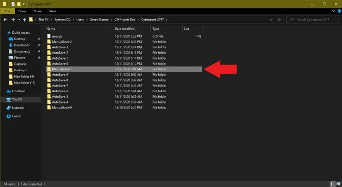Open the Share ribbon tab
The image size is (342, 187).
38,11
